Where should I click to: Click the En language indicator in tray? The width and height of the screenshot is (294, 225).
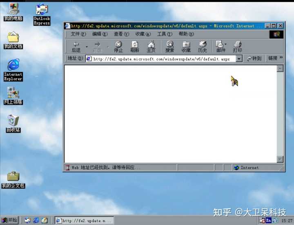coord(269,221)
